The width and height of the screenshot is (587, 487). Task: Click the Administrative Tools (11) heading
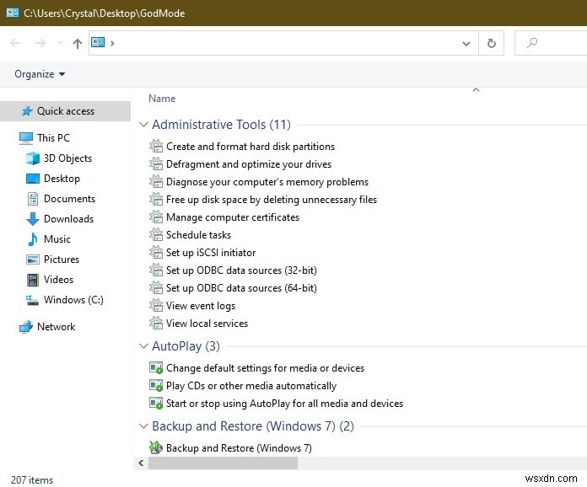point(221,124)
